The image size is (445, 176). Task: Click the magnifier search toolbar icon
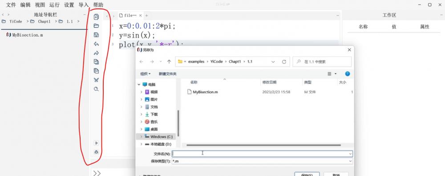pos(96,89)
